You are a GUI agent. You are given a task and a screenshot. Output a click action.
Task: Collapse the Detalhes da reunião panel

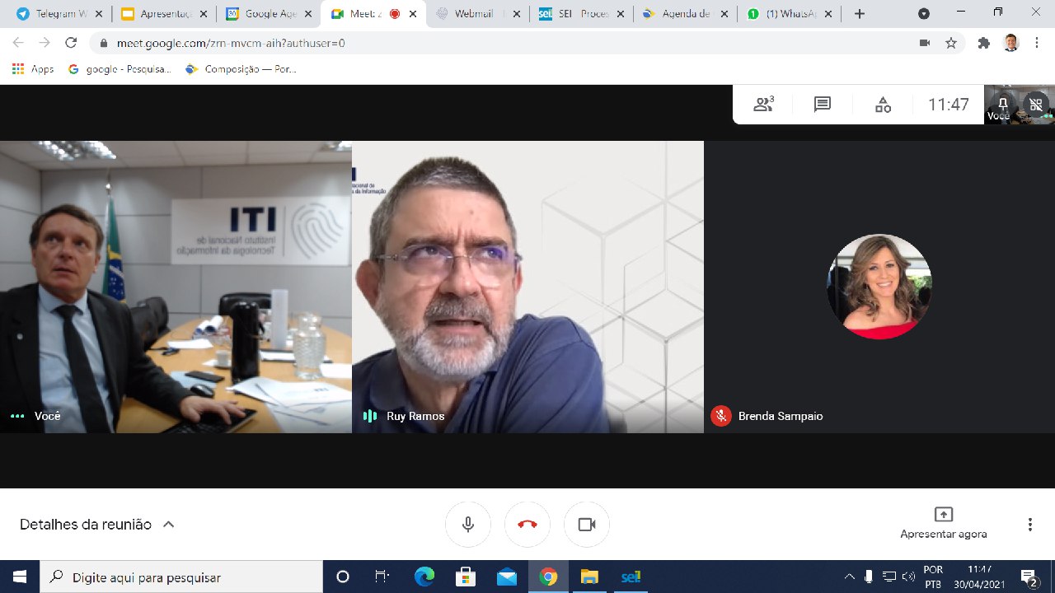[168, 523]
